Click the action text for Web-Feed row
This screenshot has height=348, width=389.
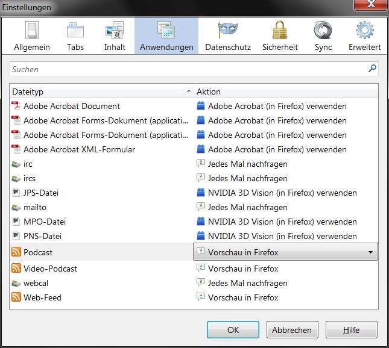click(x=243, y=297)
